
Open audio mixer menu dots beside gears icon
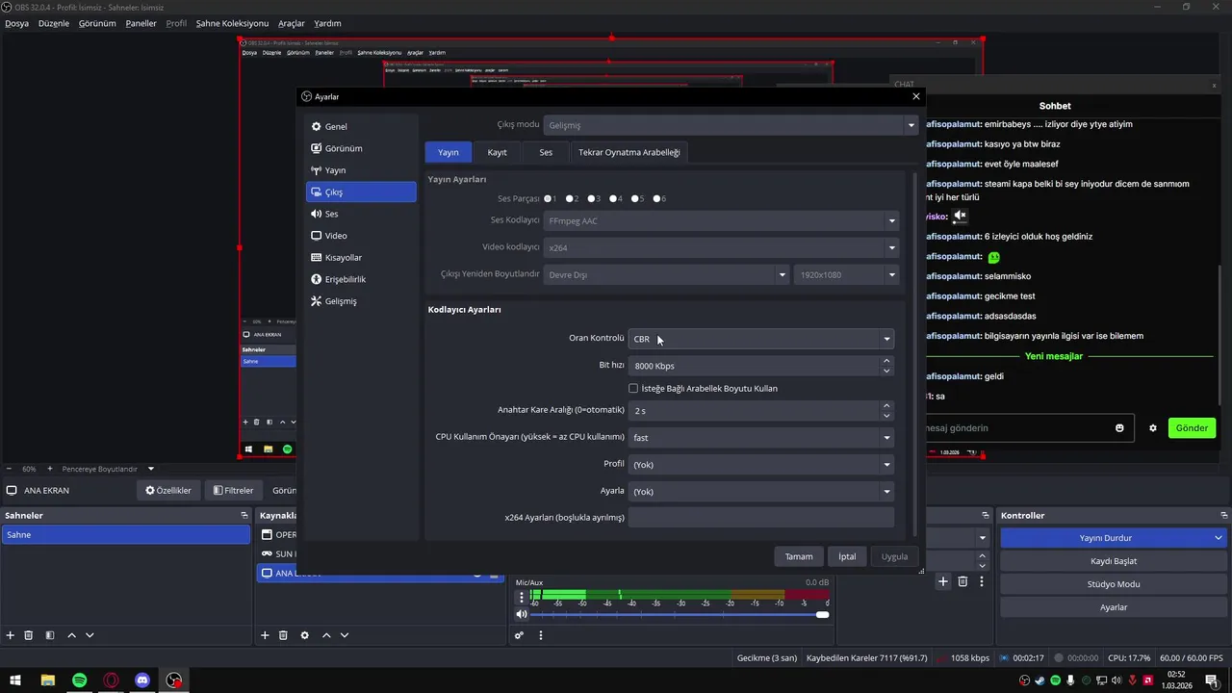[541, 635]
